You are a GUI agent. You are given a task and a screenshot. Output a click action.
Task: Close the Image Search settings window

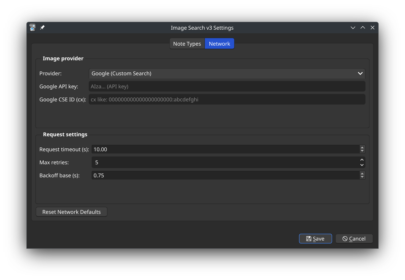372,28
